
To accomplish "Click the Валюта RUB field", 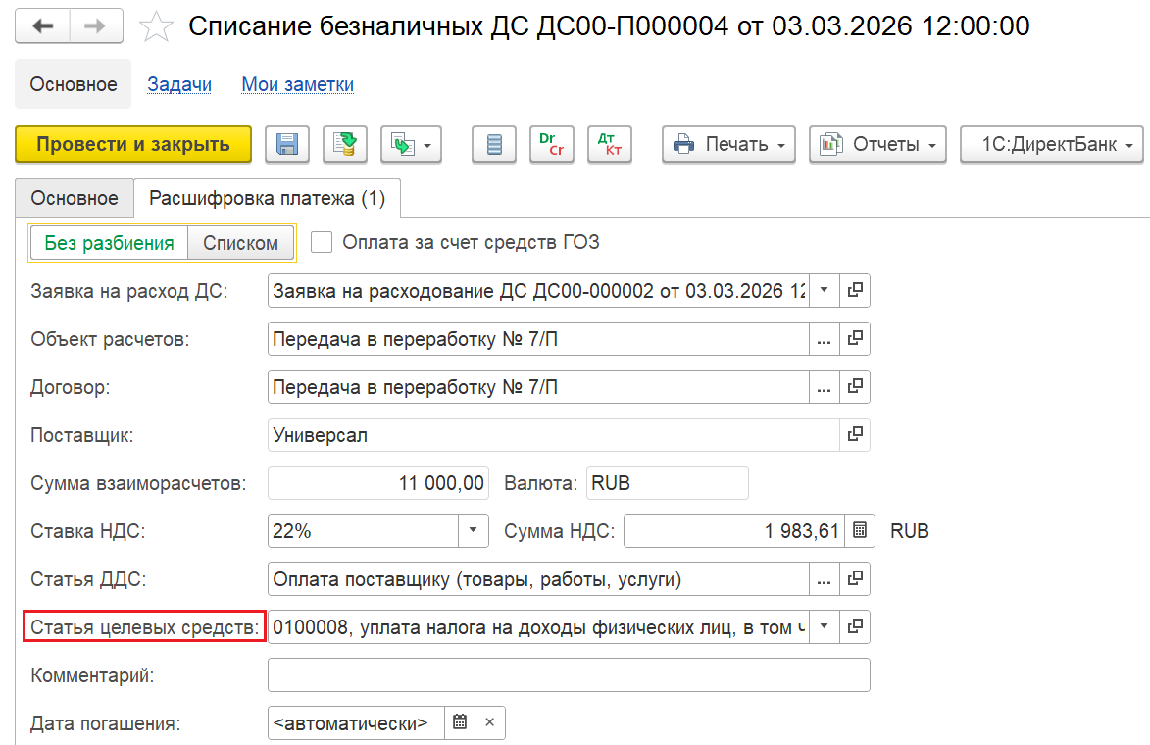I will [x=668, y=483].
